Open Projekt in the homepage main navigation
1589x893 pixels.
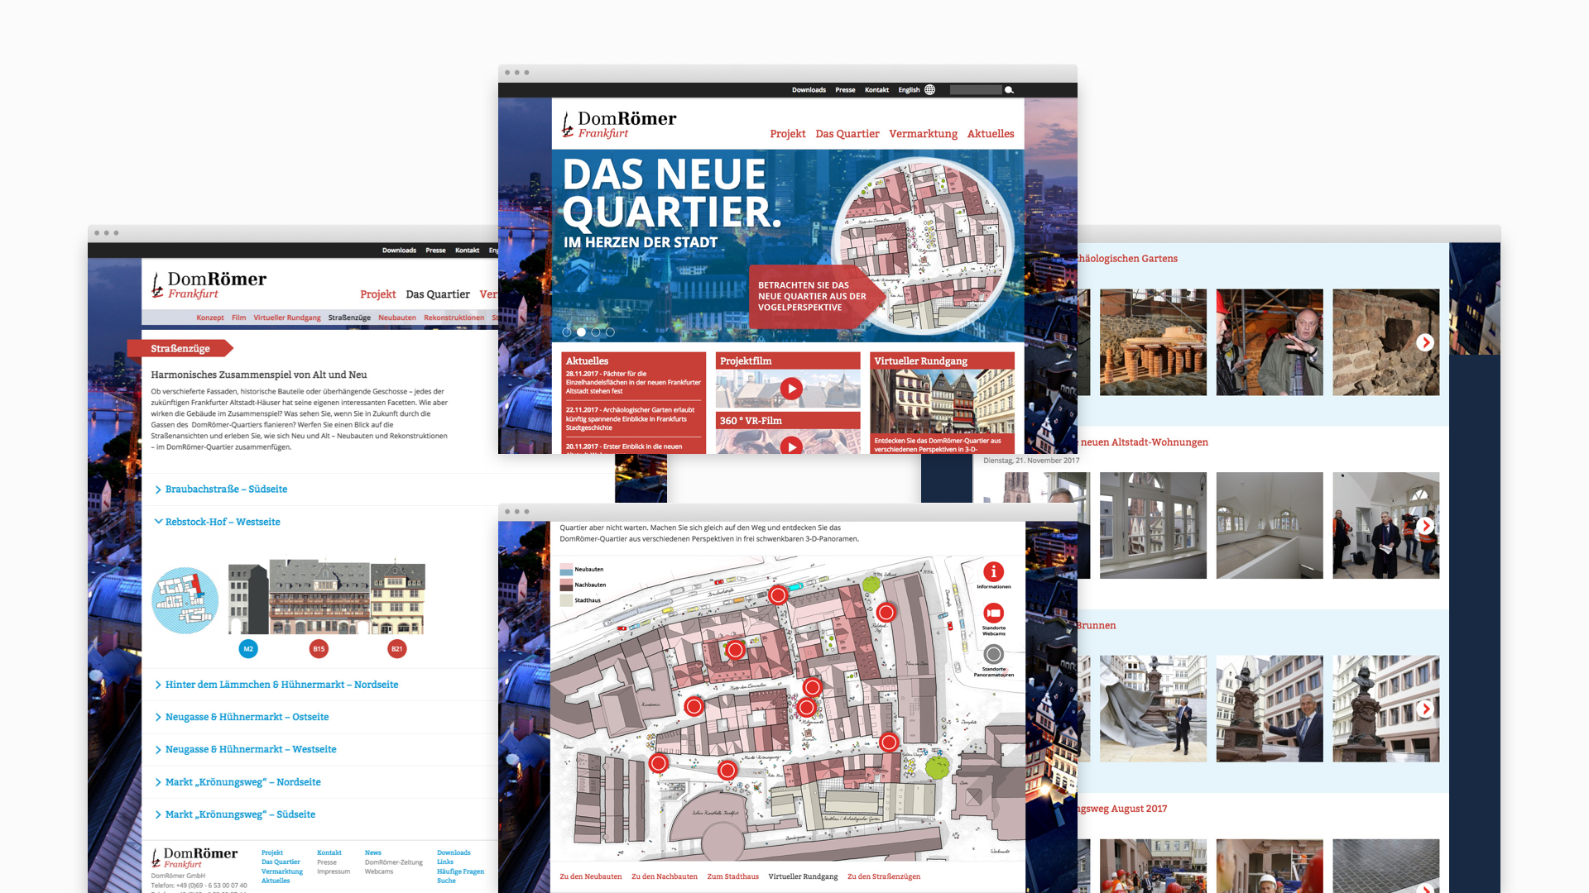[x=787, y=134]
